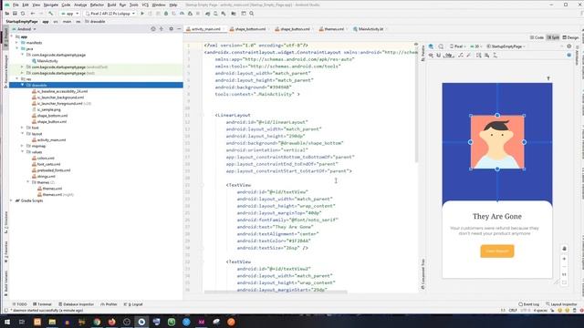The height and width of the screenshot is (328, 584).
Task: Open the StartupEmptyPage theme dropdown
Action: [506, 46]
